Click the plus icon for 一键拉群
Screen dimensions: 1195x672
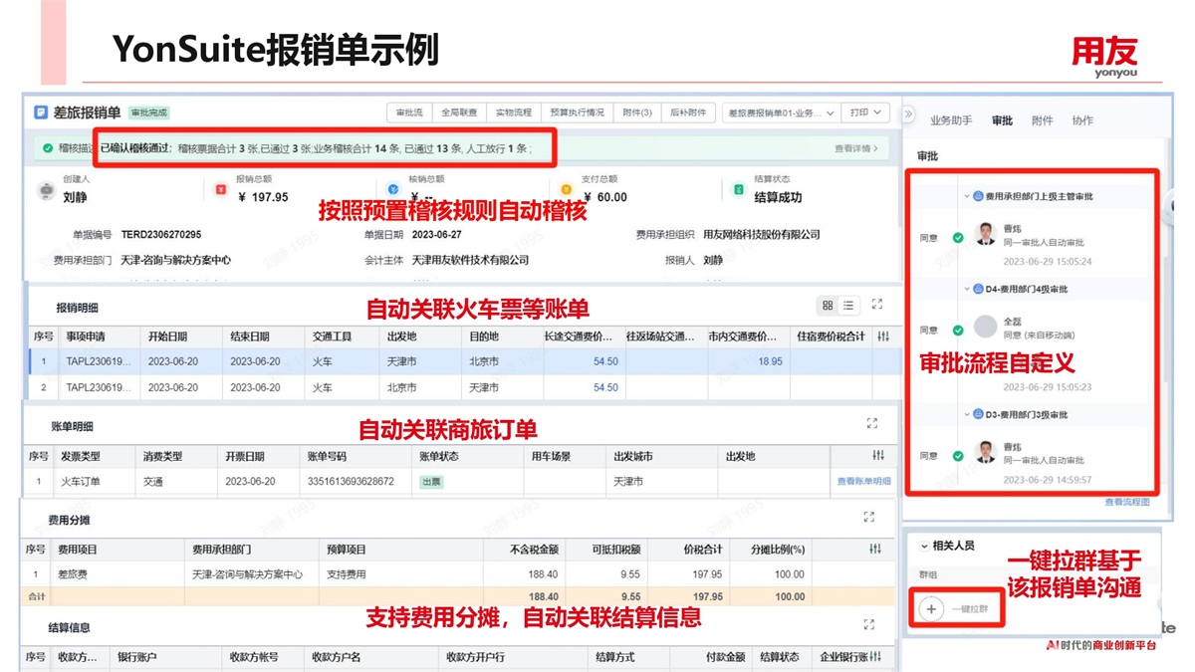click(x=930, y=608)
